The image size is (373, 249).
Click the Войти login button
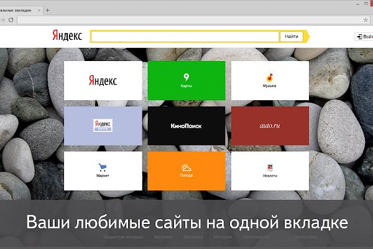(x=365, y=37)
